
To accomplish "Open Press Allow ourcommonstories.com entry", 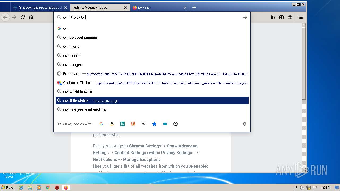I will (x=152, y=73).
